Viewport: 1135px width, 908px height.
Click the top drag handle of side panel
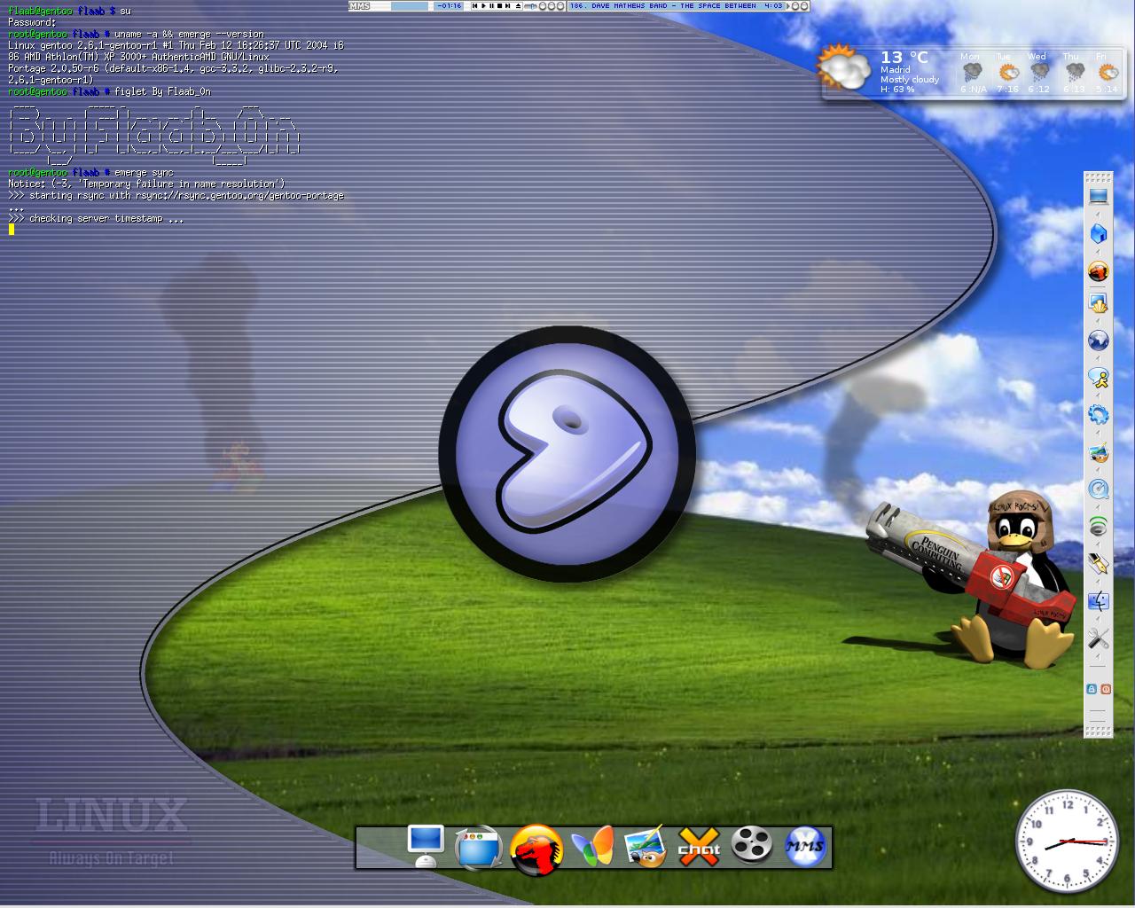pyautogui.click(x=1099, y=176)
